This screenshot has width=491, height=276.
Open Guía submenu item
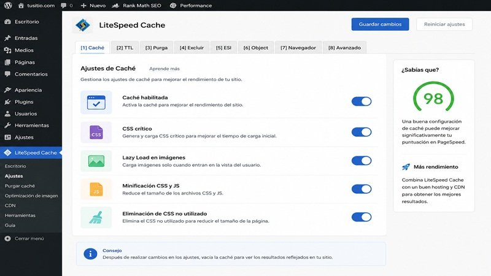(10, 225)
